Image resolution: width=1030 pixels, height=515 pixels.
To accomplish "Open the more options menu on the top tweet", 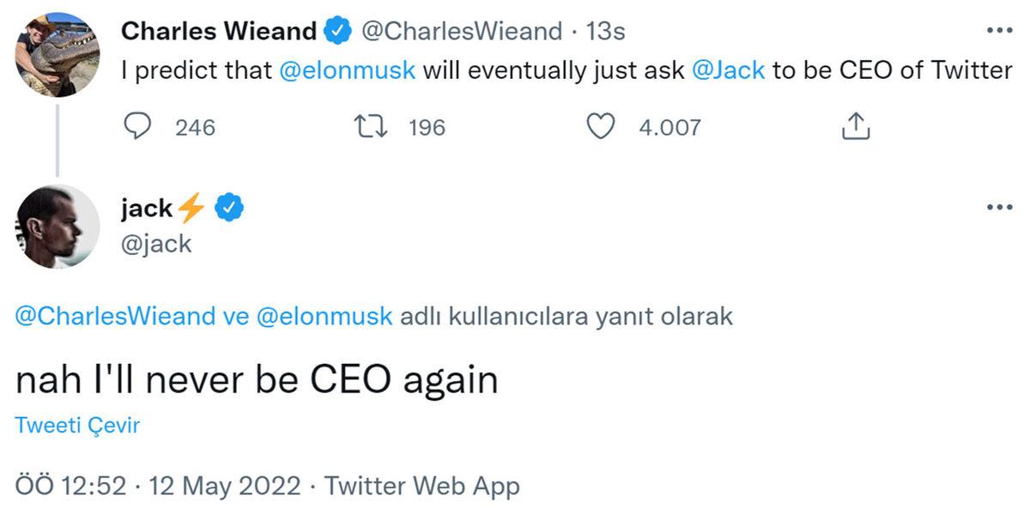I will (998, 30).
